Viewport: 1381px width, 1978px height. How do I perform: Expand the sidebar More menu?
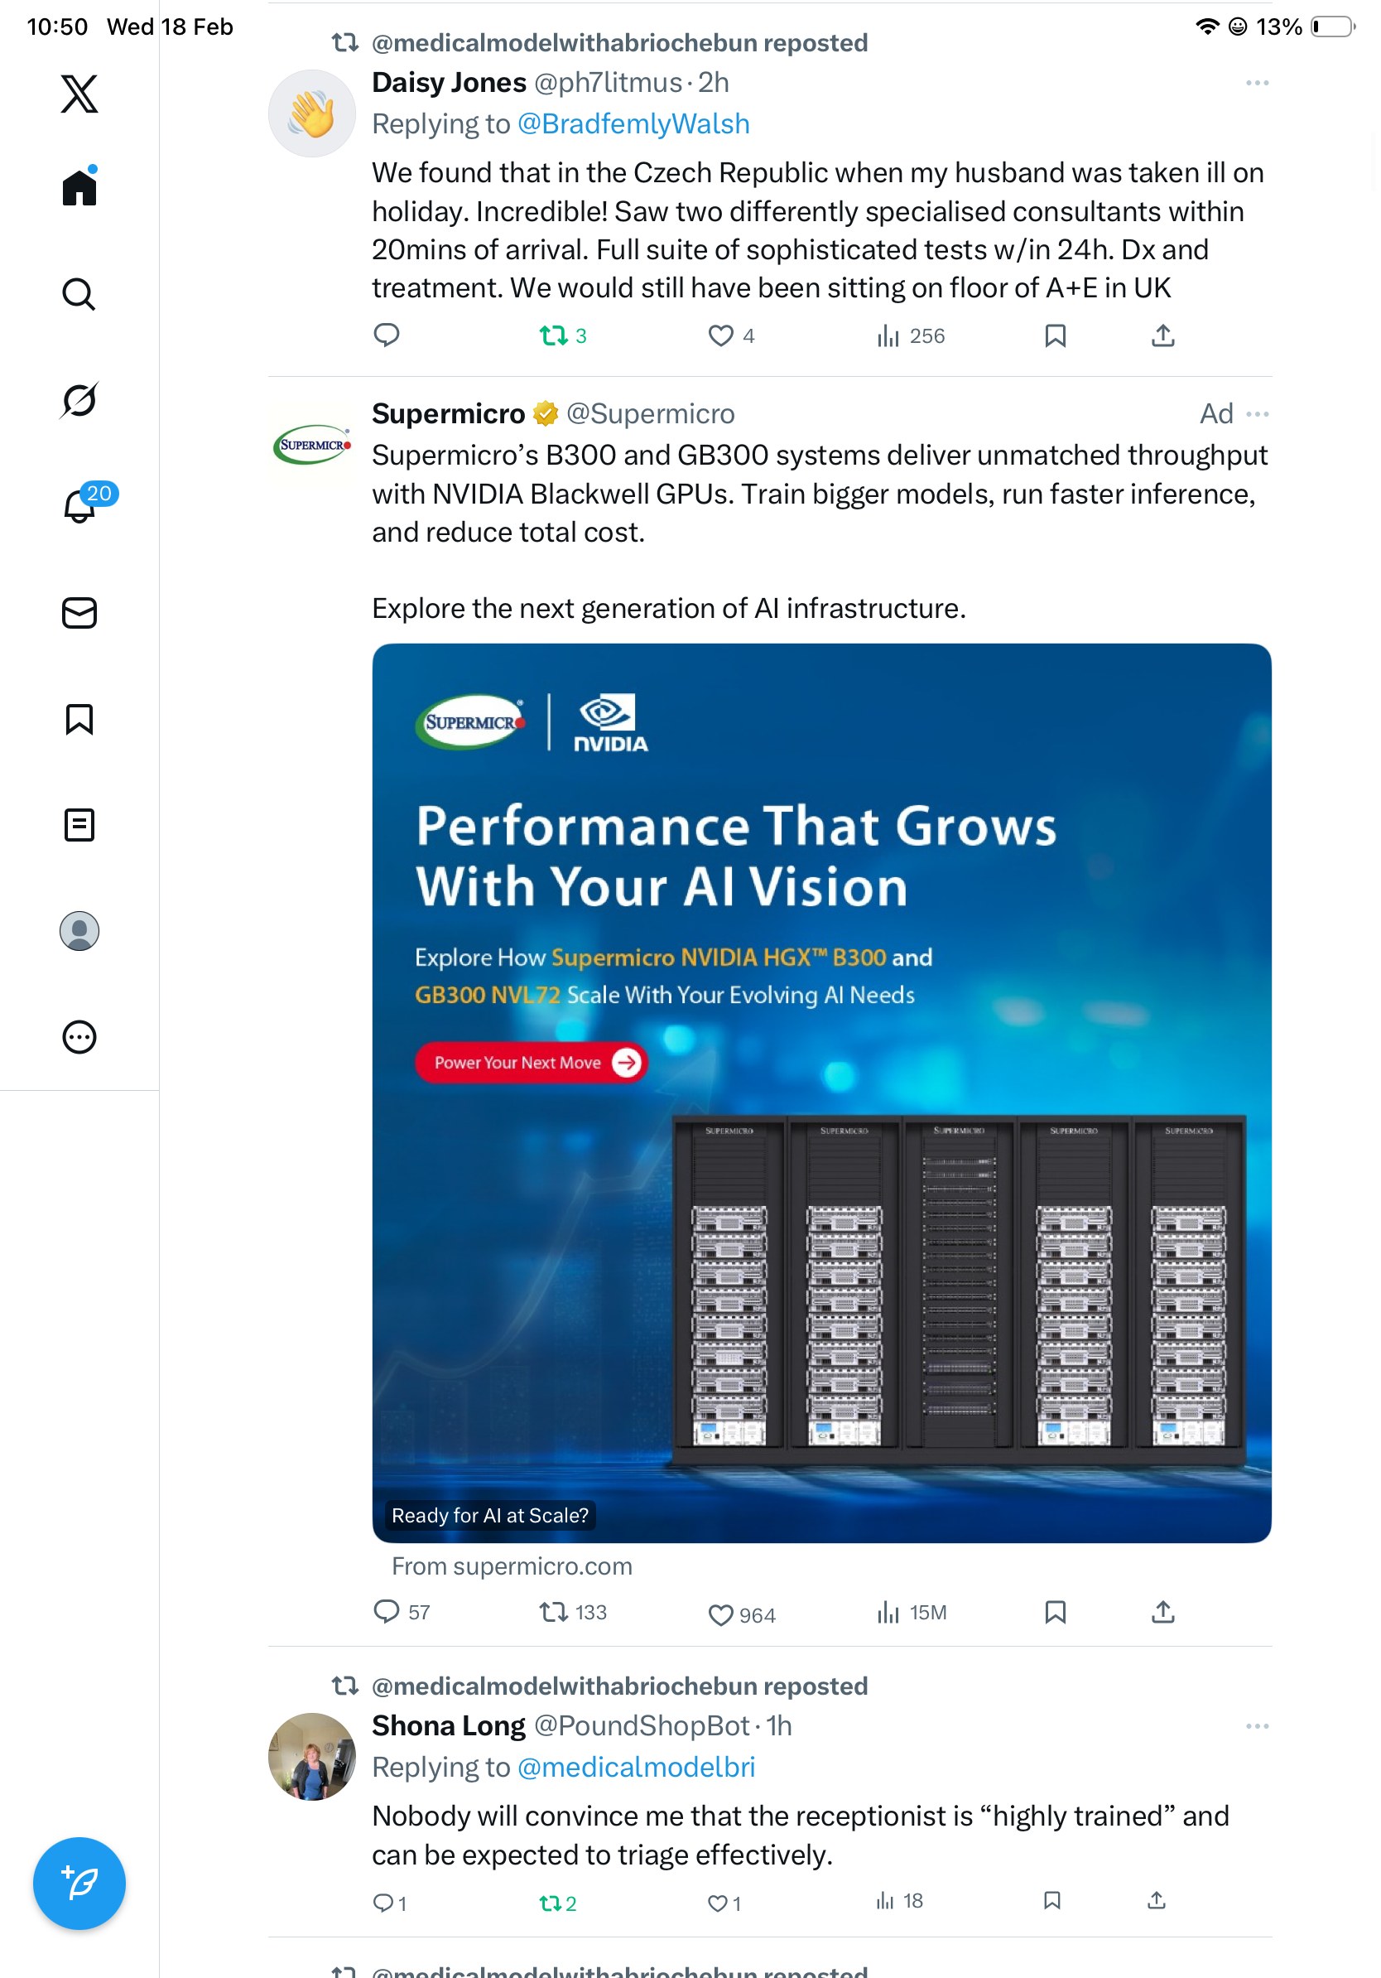pyautogui.click(x=79, y=1036)
